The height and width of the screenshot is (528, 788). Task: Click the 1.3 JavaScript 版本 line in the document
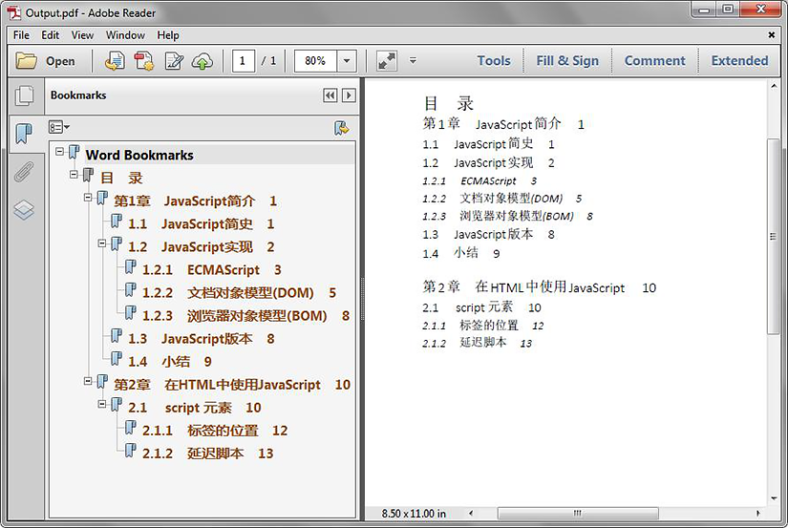tap(488, 235)
